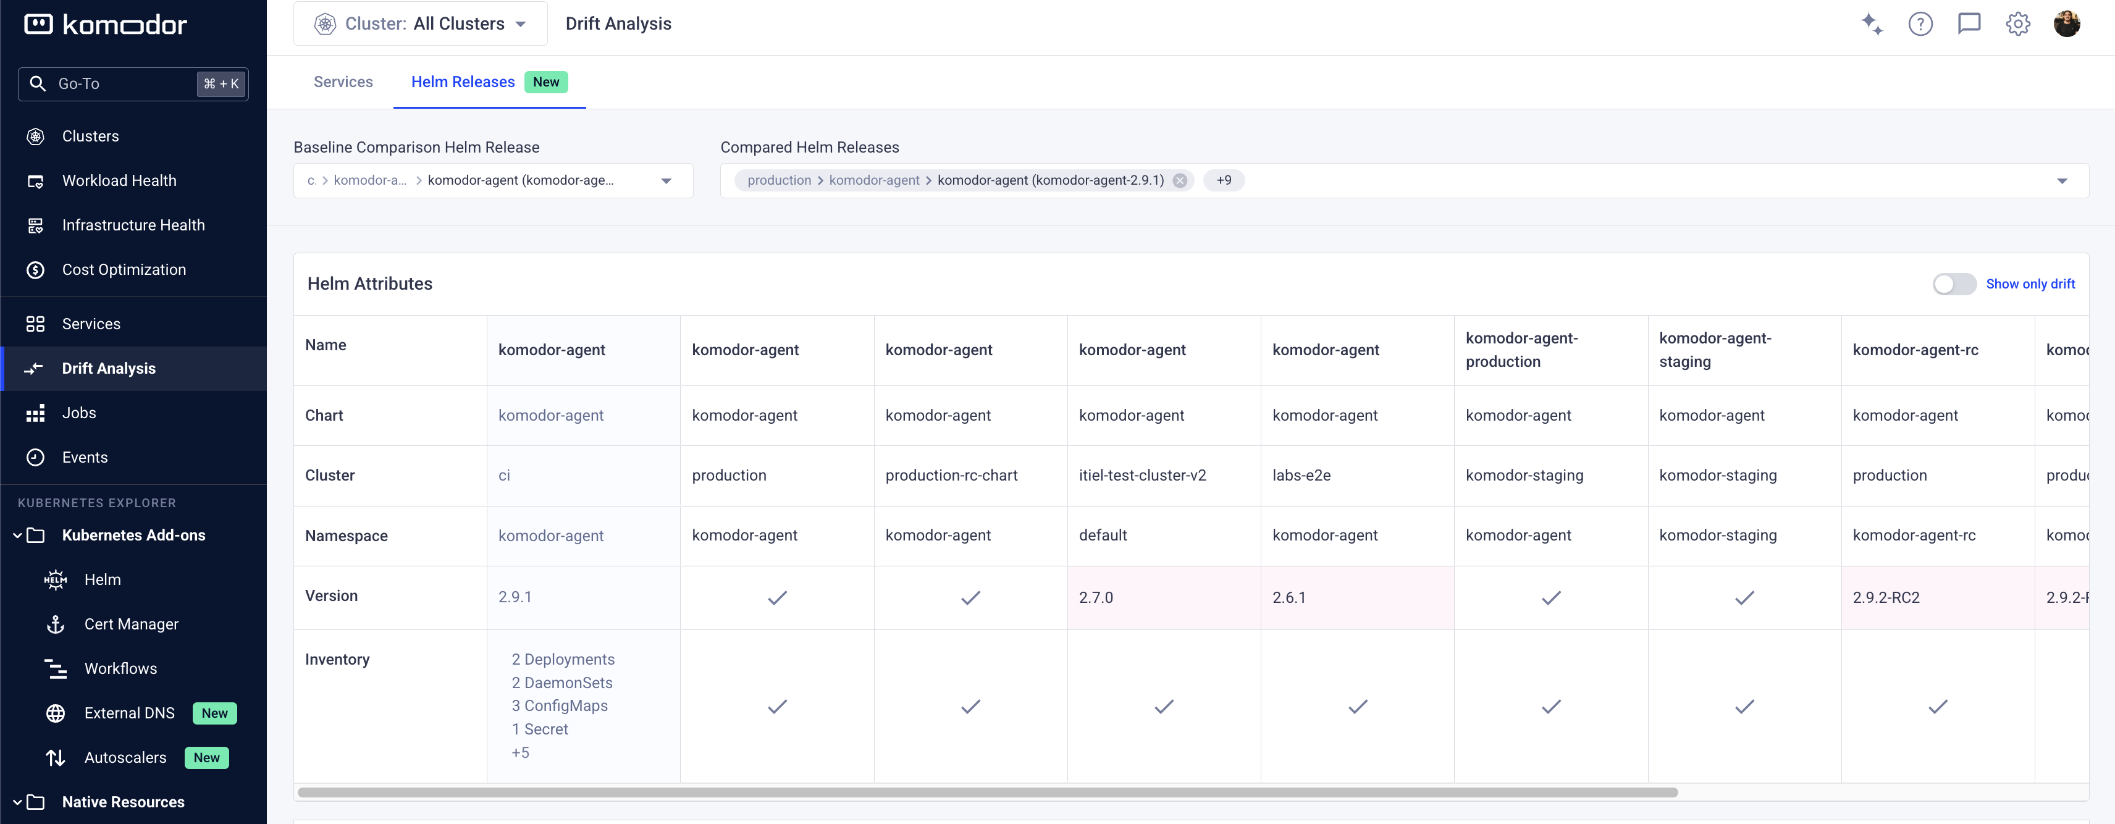Open the help question mark icon
The height and width of the screenshot is (824, 2115).
(x=1920, y=24)
